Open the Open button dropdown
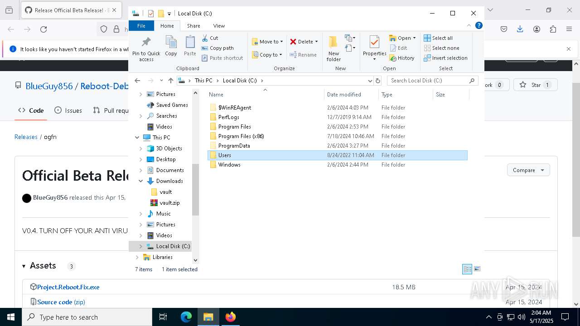The height and width of the screenshot is (326, 580). (x=414, y=38)
